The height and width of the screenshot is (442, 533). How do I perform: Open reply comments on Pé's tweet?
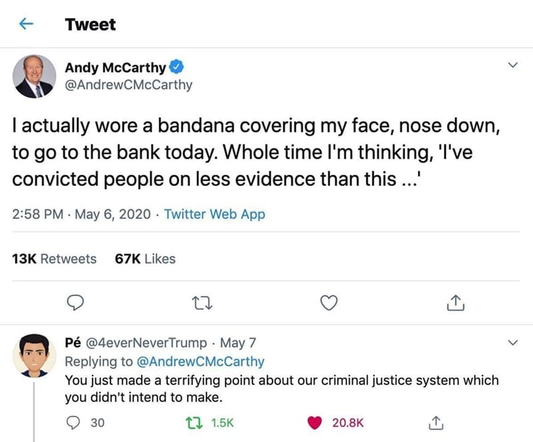[x=75, y=422]
